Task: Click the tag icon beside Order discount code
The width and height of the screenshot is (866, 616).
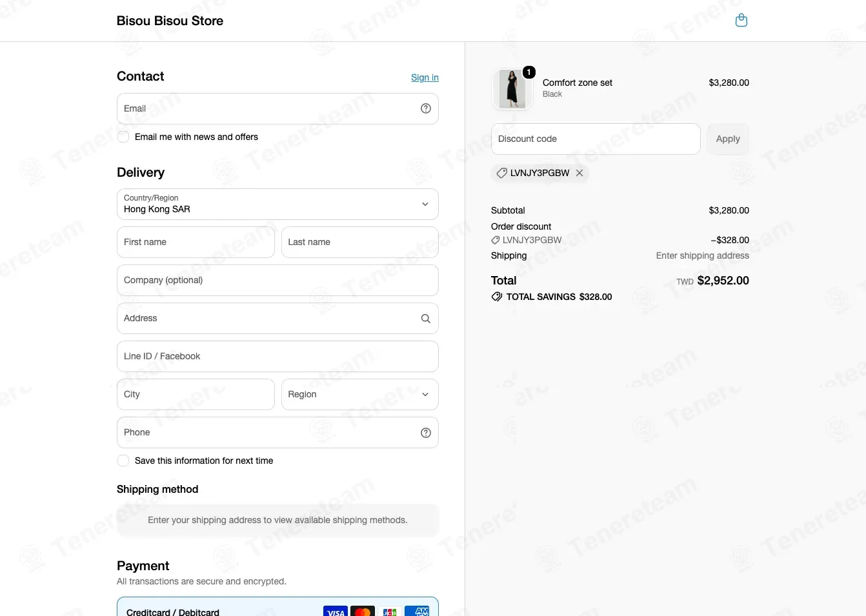Action: click(496, 240)
